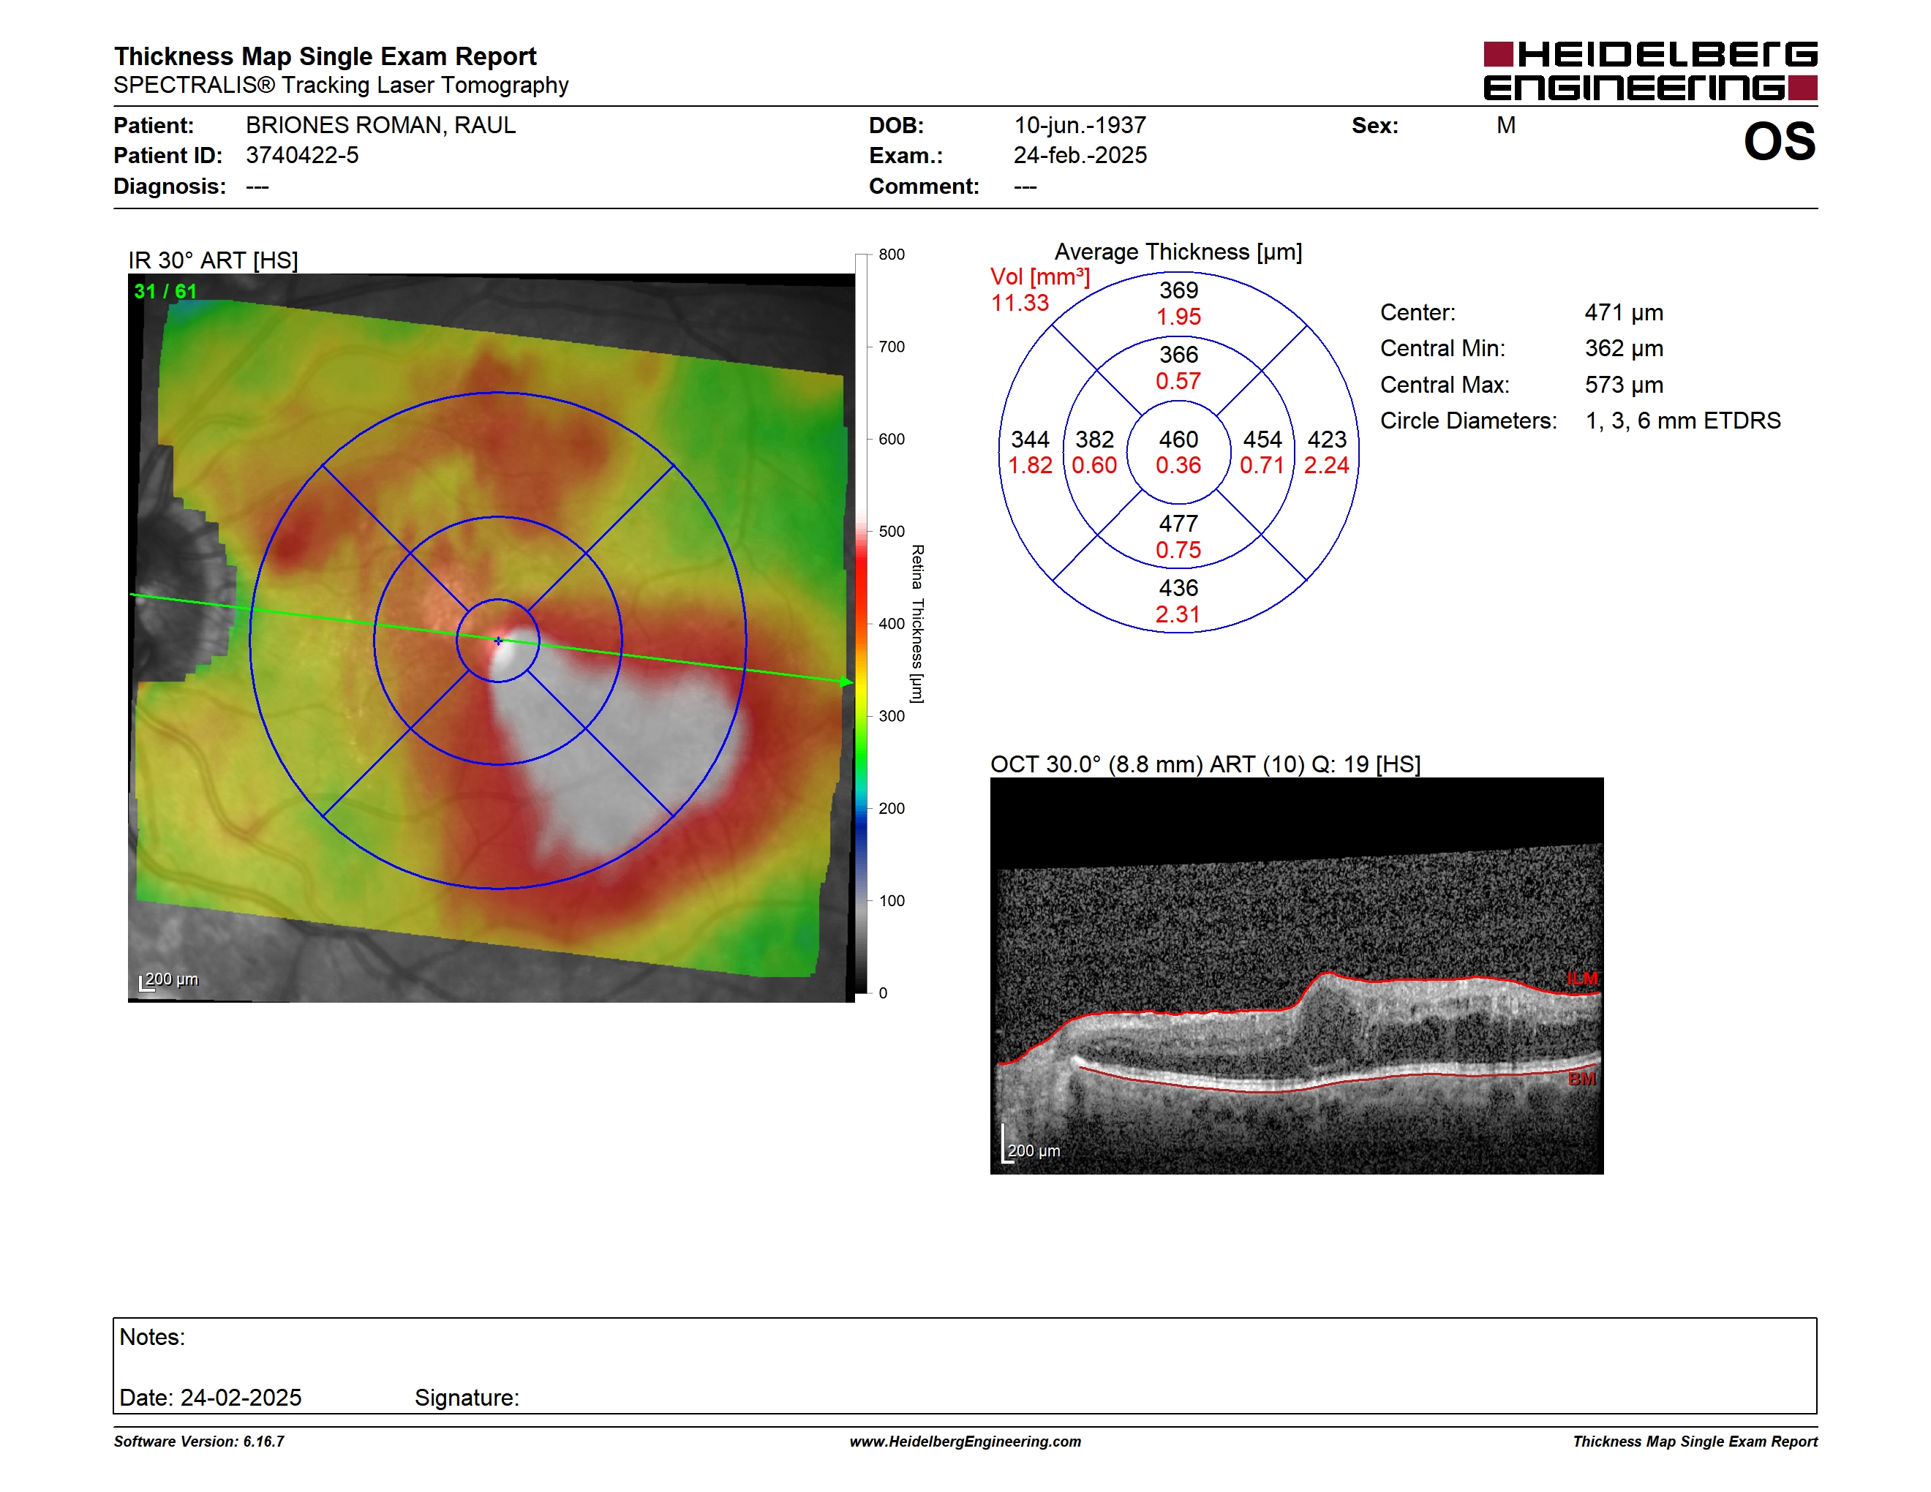The width and height of the screenshot is (1931, 1492).
Task: Click outer inferior volume '2.31'
Action: coord(1178,614)
